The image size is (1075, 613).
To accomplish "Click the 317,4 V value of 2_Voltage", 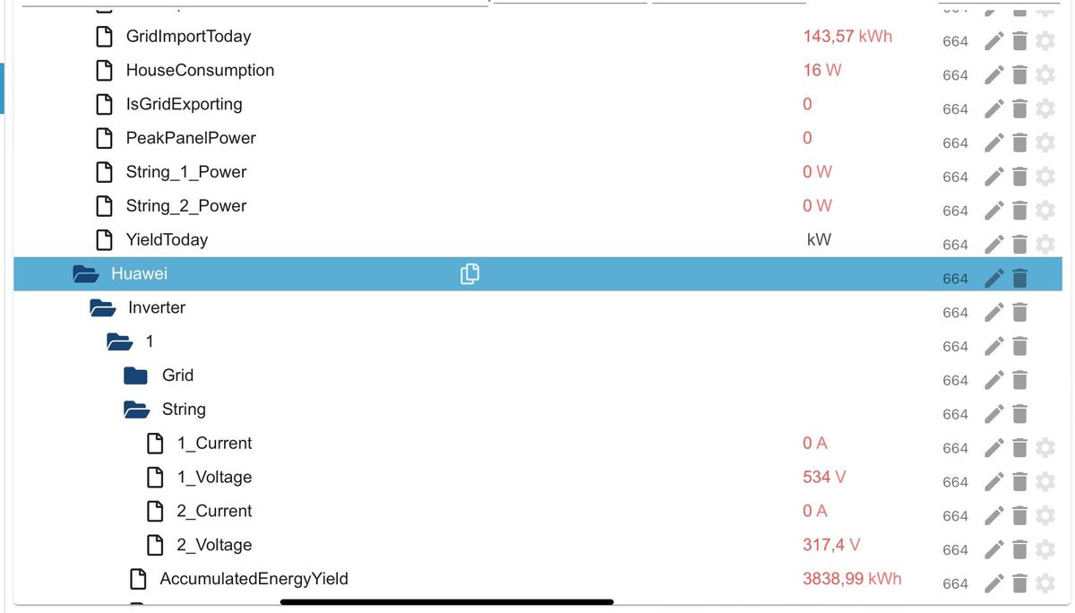I will pyautogui.click(x=831, y=545).
